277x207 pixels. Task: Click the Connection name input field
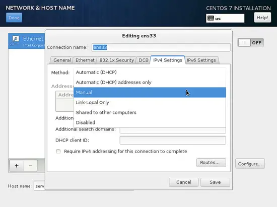[161, 47]
